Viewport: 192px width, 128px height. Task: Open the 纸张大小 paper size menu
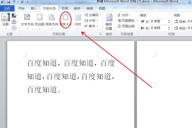point(66,21)
